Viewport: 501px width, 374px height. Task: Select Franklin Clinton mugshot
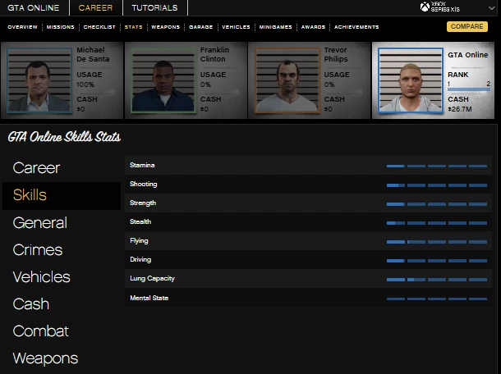click(x=163, y=80)
